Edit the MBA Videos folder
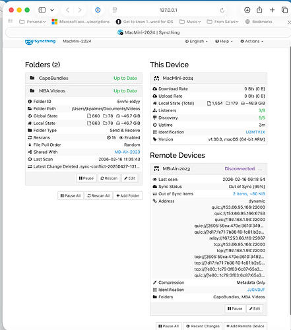Image resolution: width=291 pixels, height=330 pixels. [130, 178]
